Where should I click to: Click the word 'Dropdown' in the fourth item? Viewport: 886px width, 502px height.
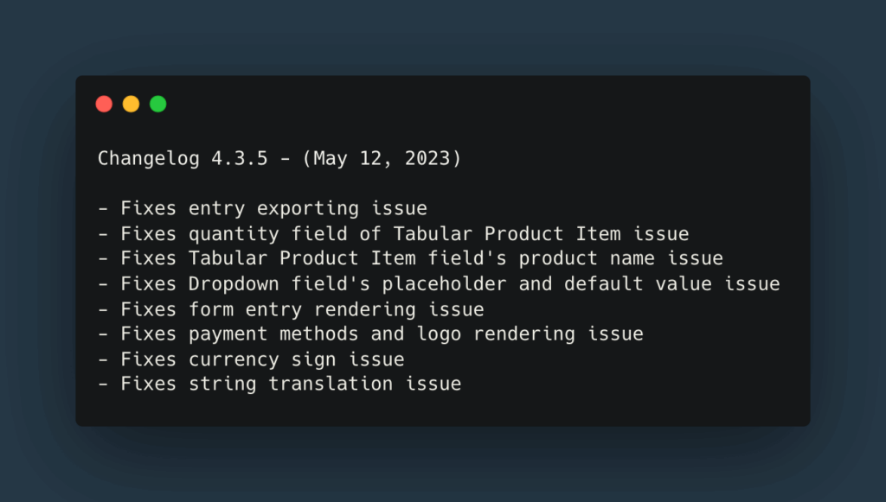234,283
